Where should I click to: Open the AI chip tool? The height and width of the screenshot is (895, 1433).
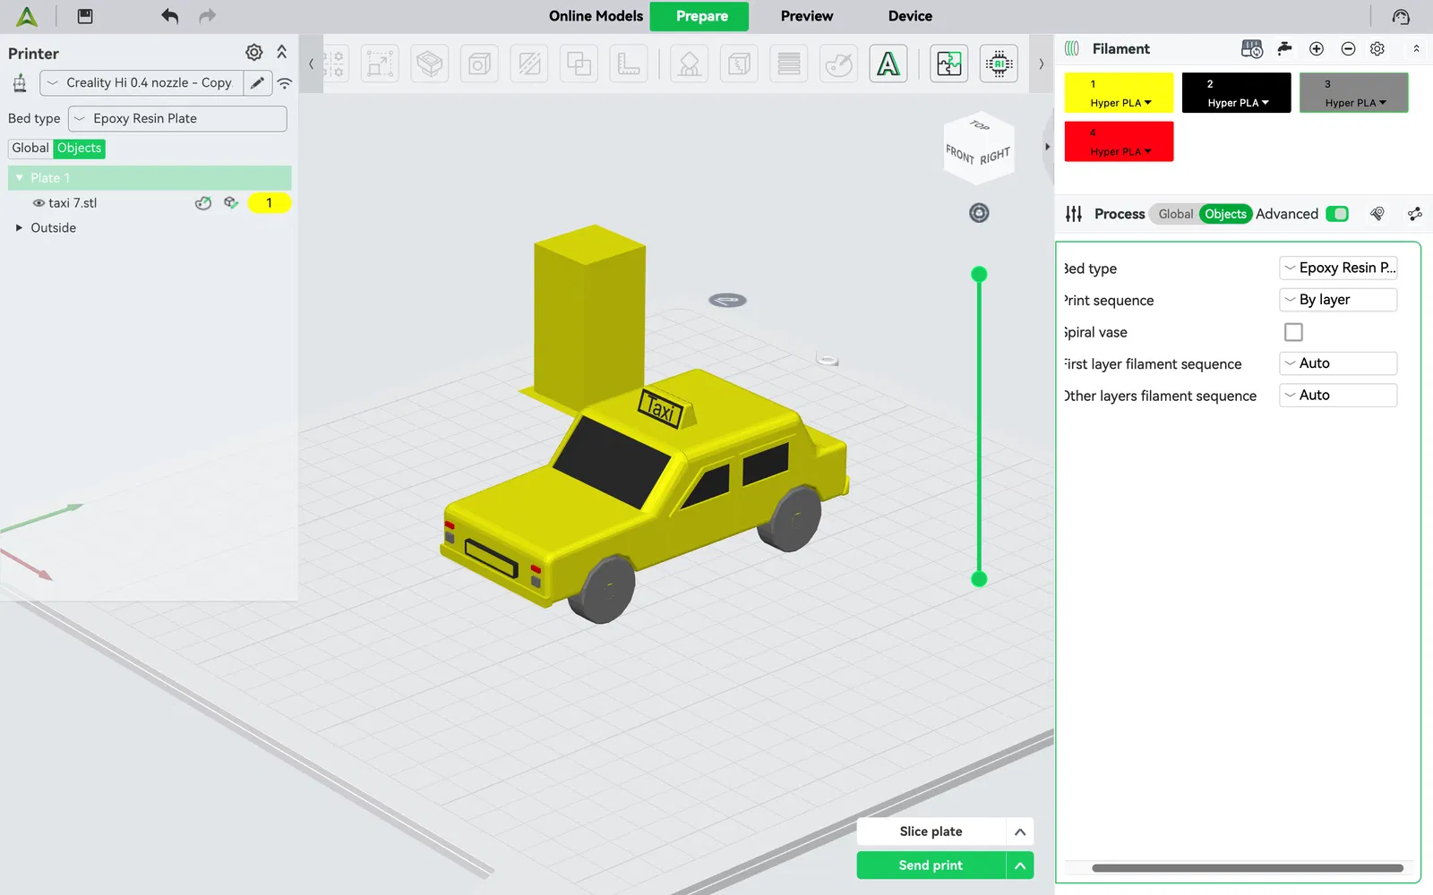tap(999, 64)
